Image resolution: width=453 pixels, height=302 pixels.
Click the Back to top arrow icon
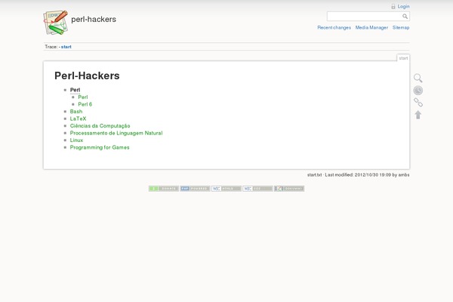coord(418,115)
